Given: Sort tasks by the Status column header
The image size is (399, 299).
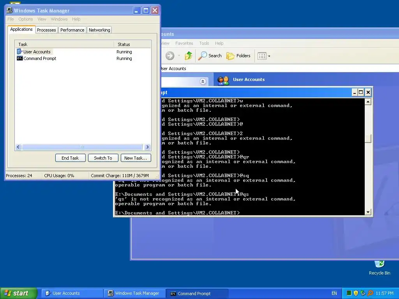Looking at the screenshot, I should [x=132, y=44].
